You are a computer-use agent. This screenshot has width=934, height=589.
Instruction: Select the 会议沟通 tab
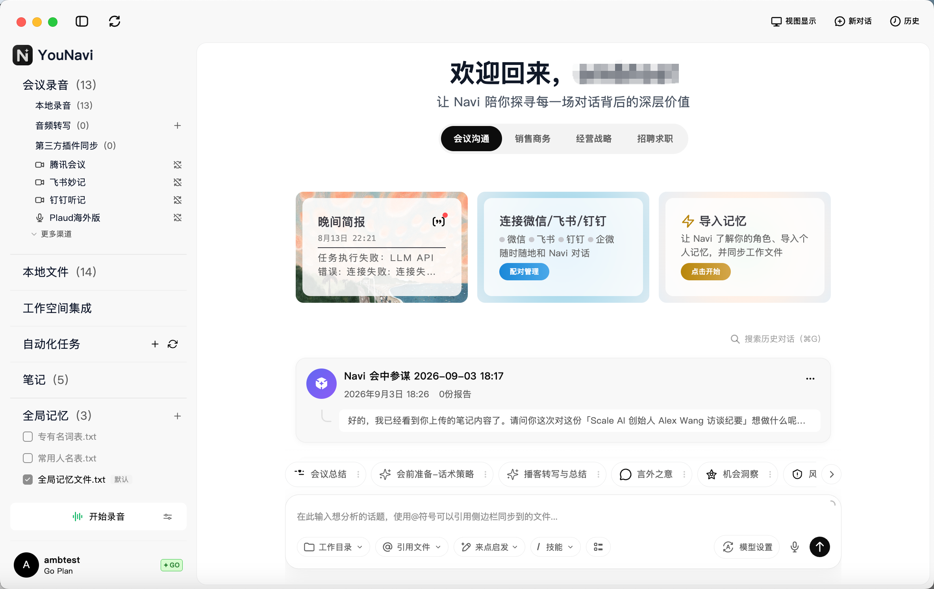471,139
